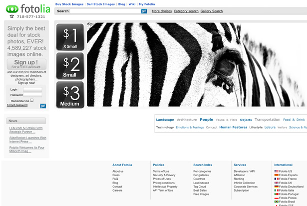Screen dimensions: 307x206
Task: Click the Fotolia Italia flag icon
Action: coord(276,191)
